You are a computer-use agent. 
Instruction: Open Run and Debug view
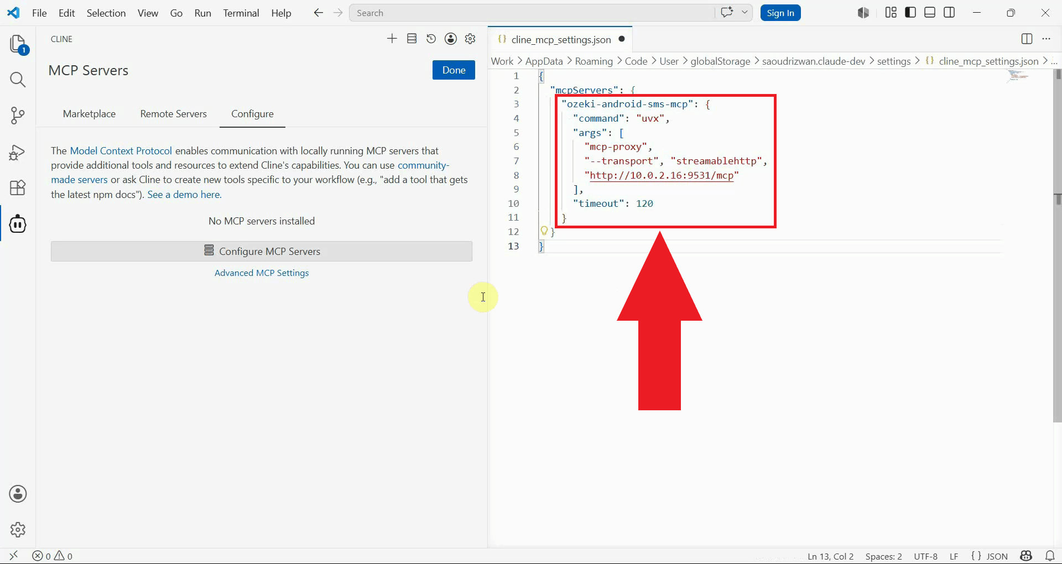pos(18,152)
